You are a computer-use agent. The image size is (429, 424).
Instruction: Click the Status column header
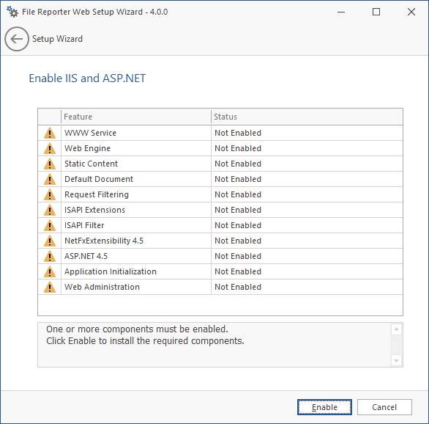307,117
